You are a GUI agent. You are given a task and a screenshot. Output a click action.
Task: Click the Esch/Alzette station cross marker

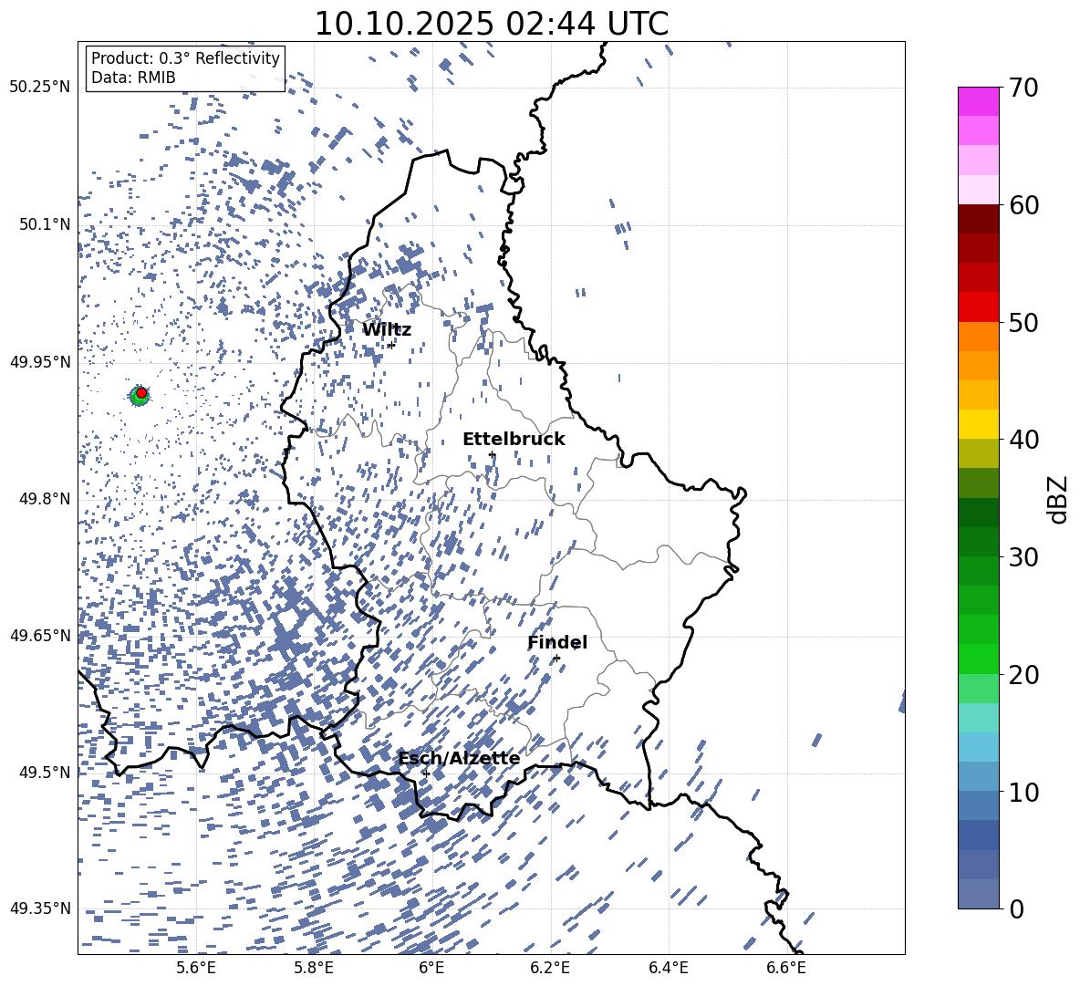[426, 773]
